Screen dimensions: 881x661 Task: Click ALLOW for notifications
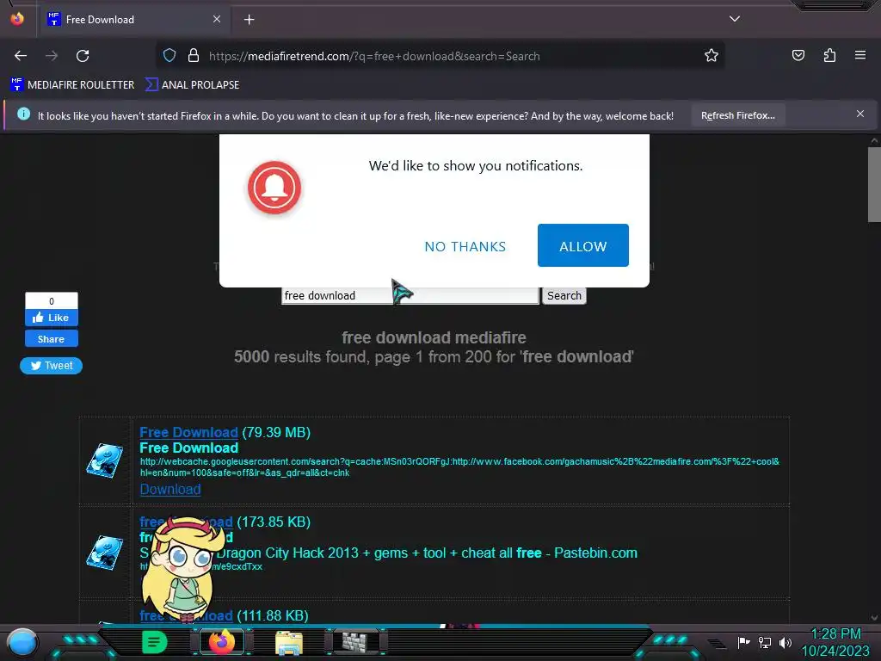[582, 245]
